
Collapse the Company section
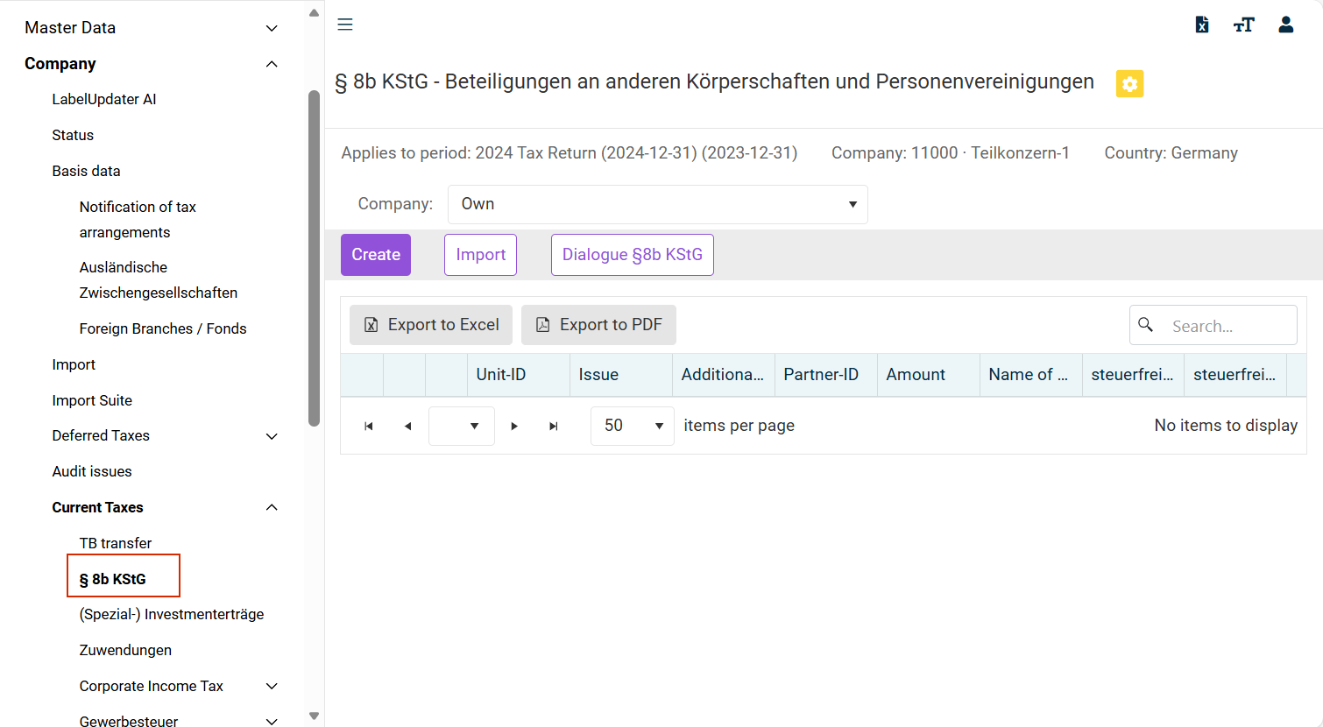(x=272, y=64)
